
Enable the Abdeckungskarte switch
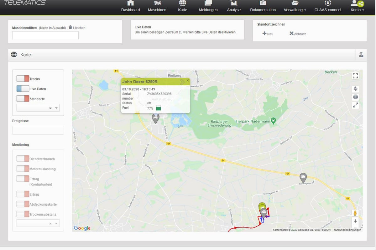click(23, 204)
